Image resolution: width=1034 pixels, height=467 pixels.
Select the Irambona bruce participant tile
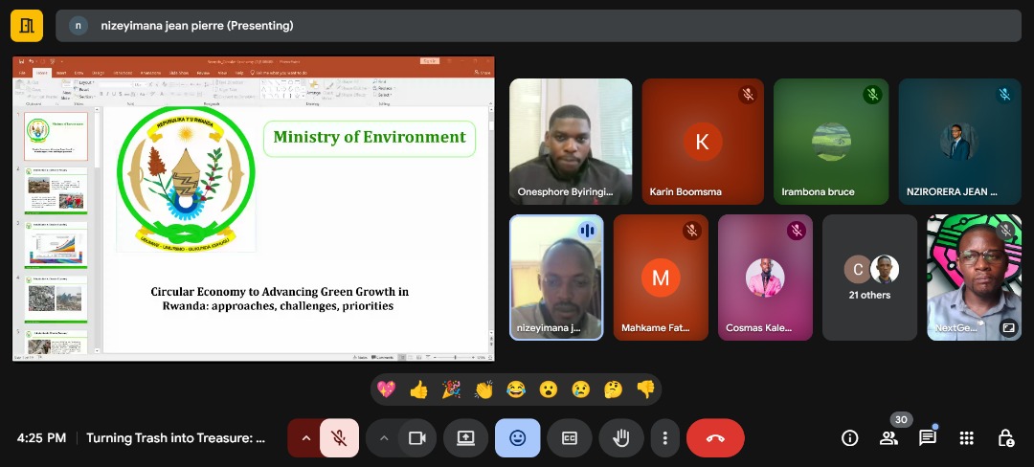click(831, 142)
